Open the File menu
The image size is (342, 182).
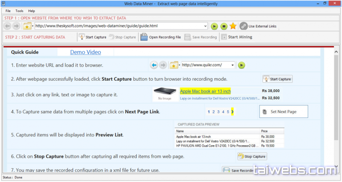click(8, 10)
